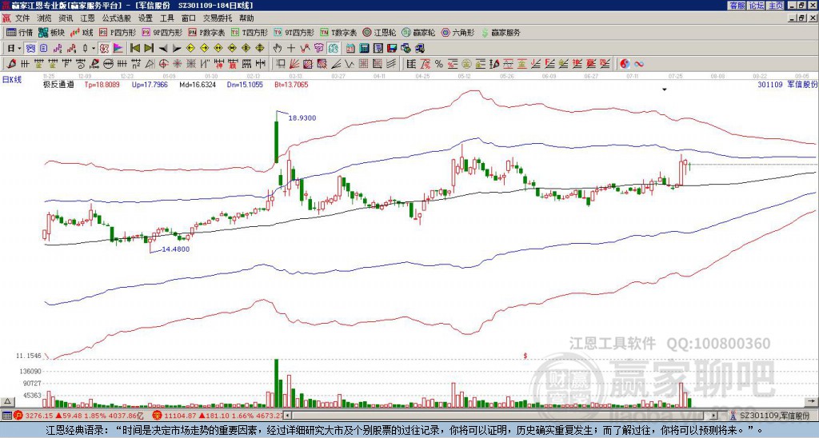
Task: Open the 江恩 menu
Action: pyautogui.click(x=87, y=18)
